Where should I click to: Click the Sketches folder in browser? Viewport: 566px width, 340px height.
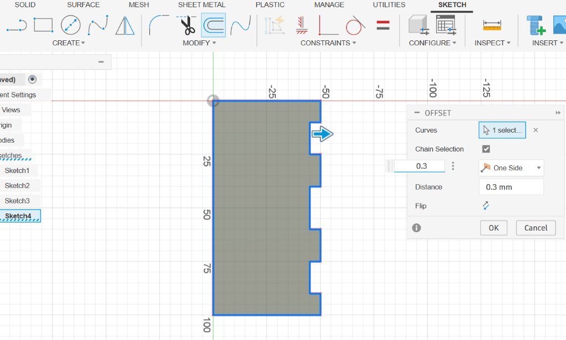(11, 155)
